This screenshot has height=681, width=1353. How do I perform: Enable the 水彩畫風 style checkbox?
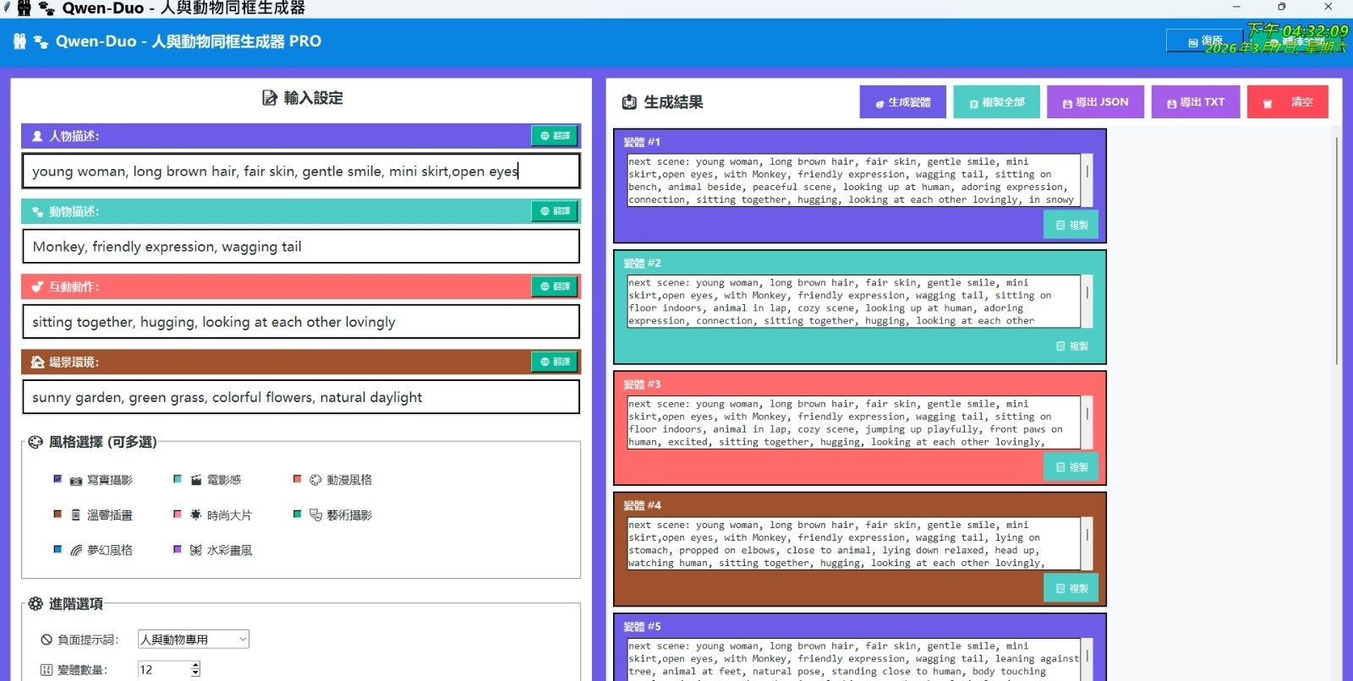pos(178,549)
